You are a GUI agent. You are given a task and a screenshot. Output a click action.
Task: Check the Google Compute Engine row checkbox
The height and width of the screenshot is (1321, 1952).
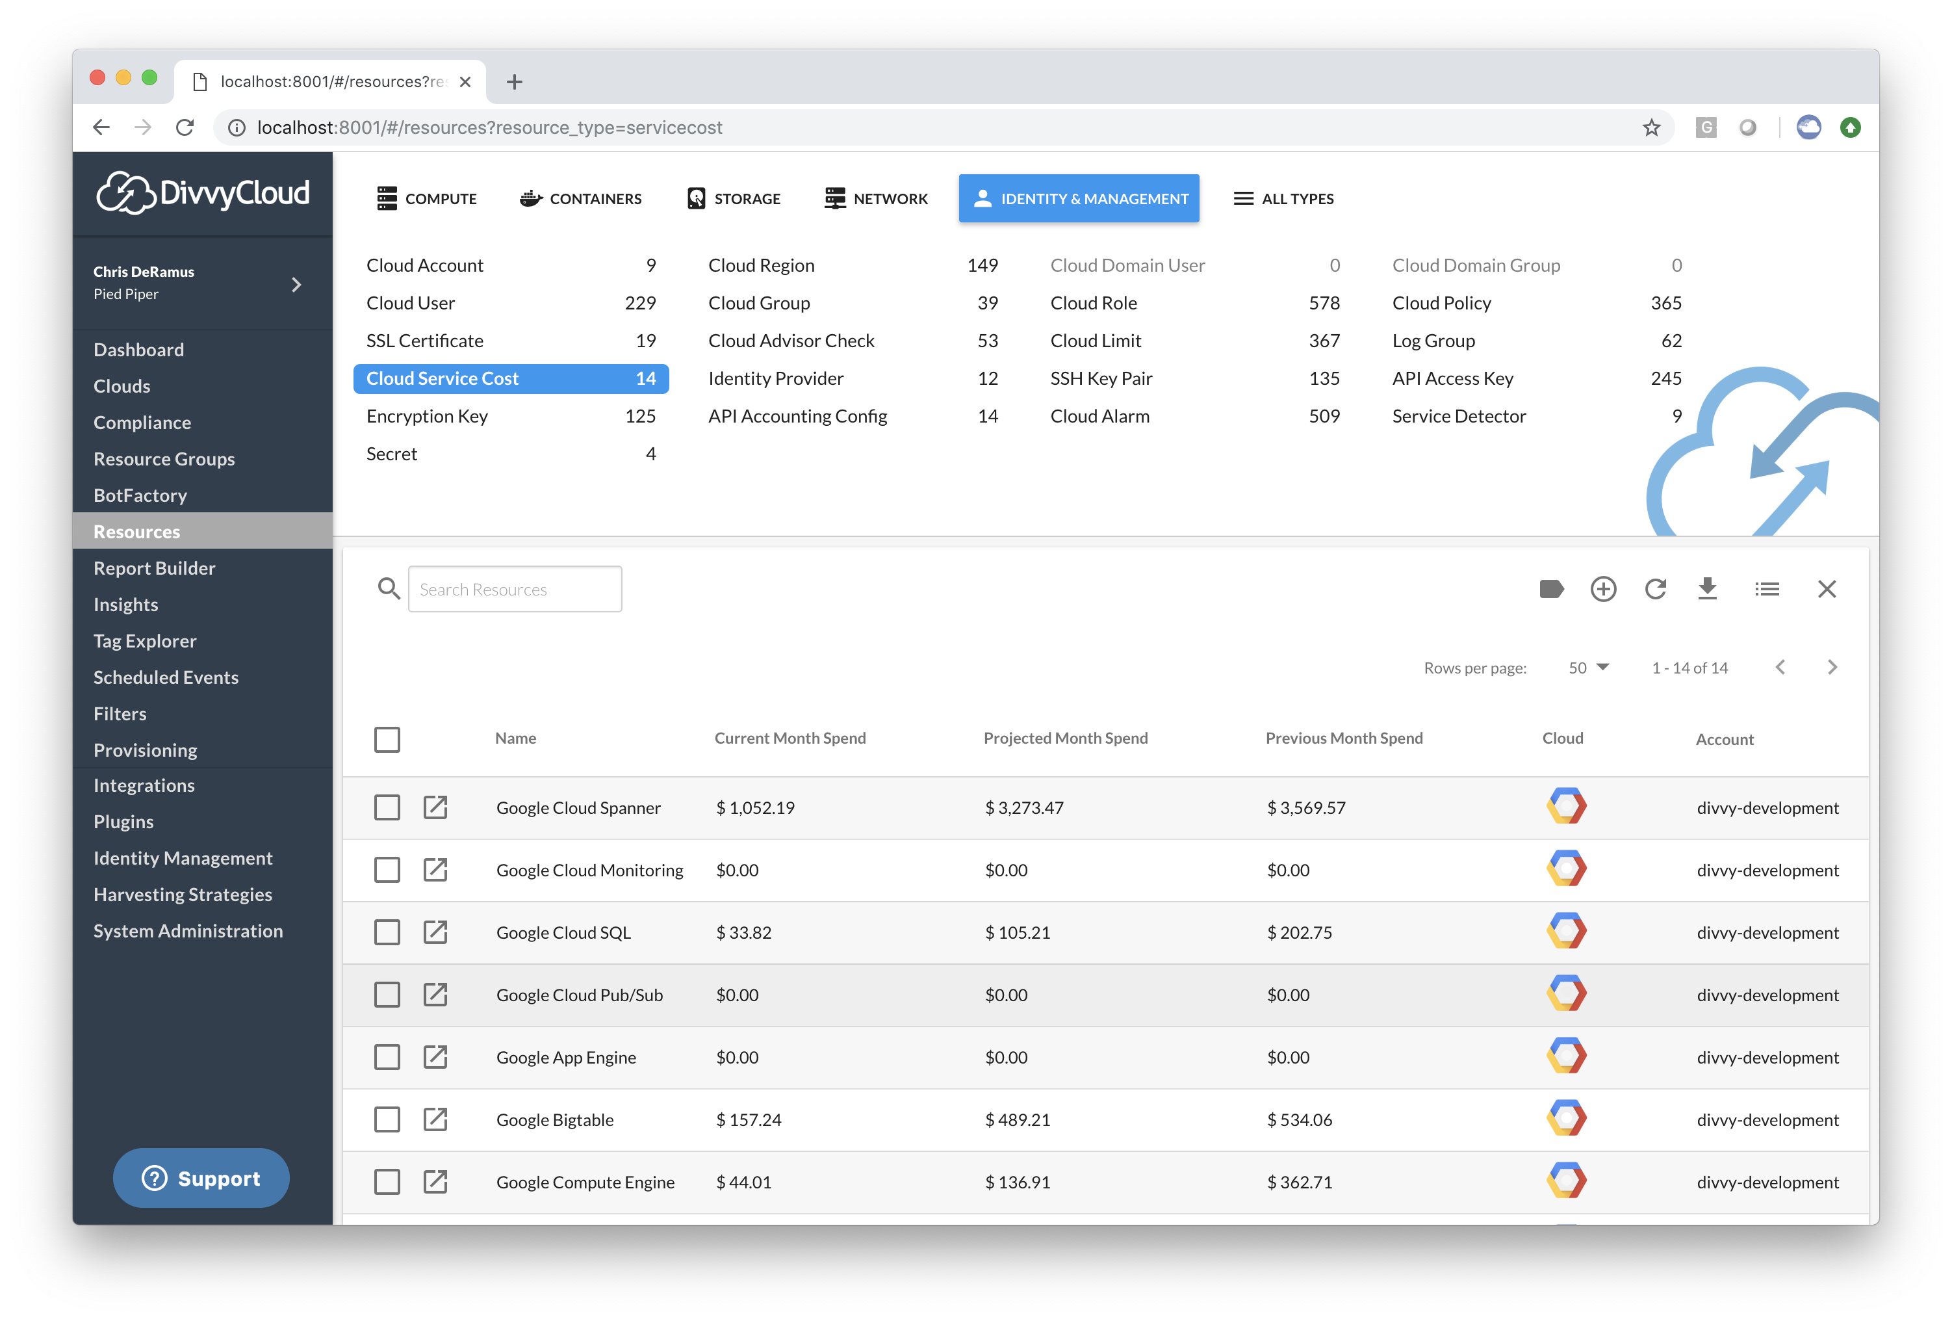pyautogui.click(x=387, y=1181)
